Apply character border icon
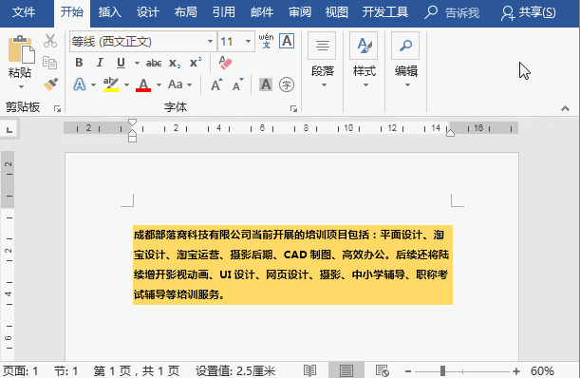 [287, 41]
